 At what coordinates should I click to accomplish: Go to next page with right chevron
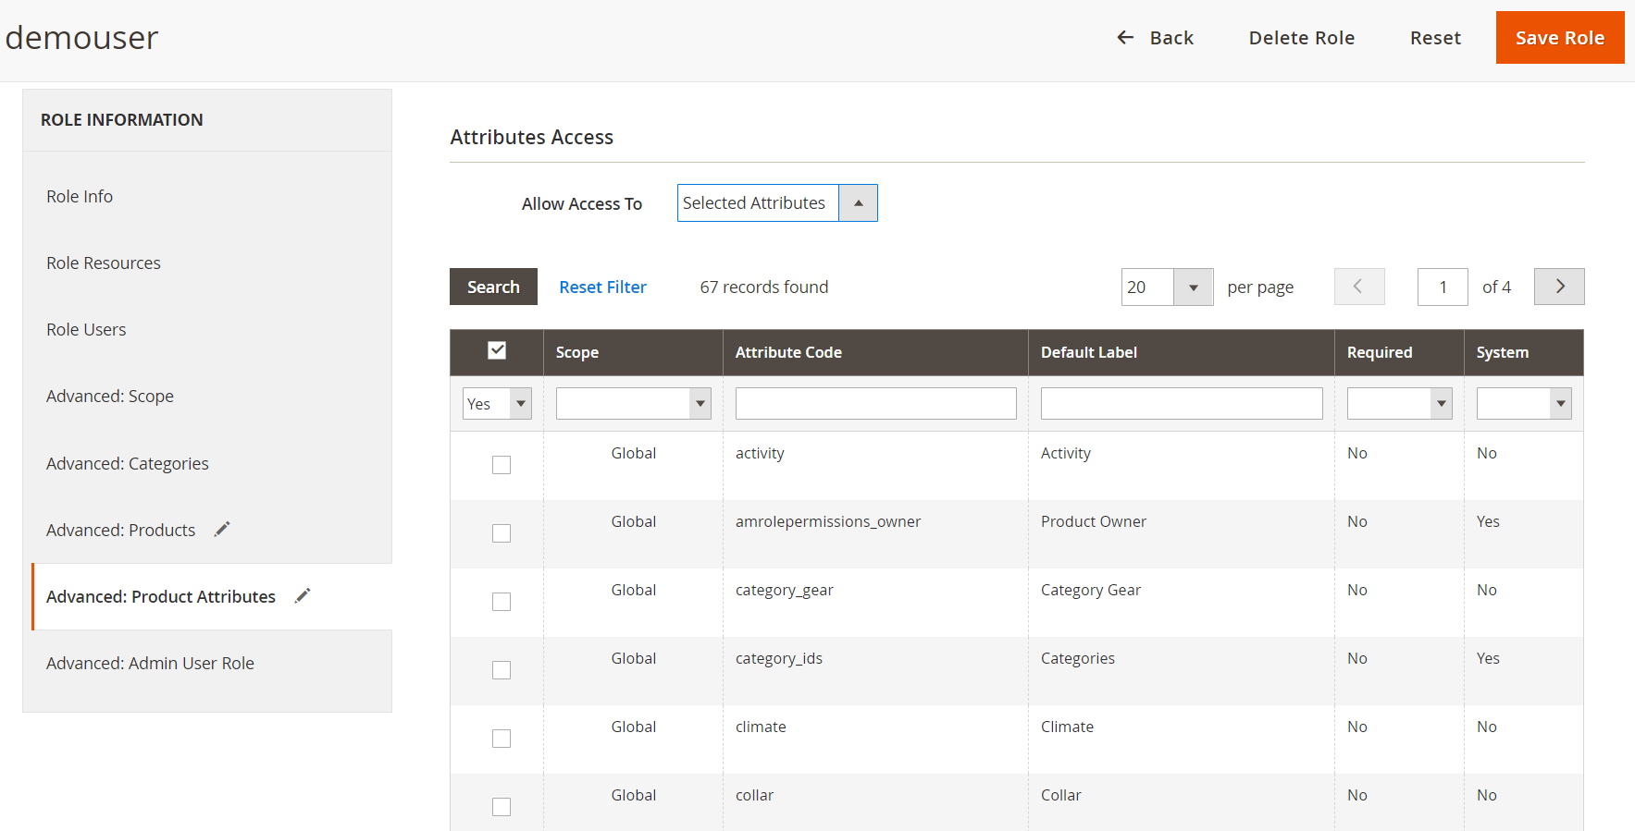point(1559,287)
